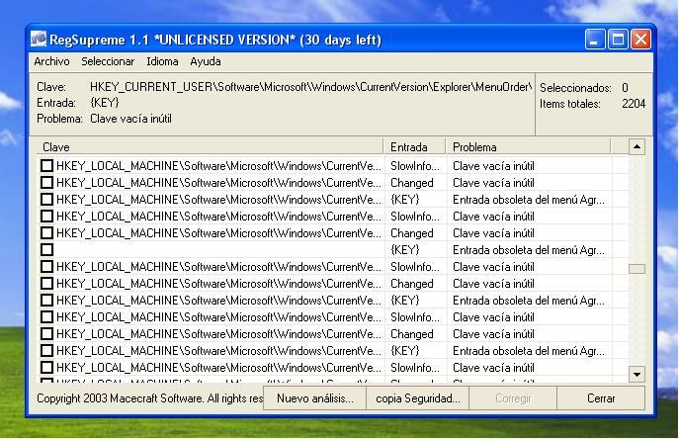Click the list scrollbar down arrow
This screenshot has height=439, width=679.
tap(637, 374)
